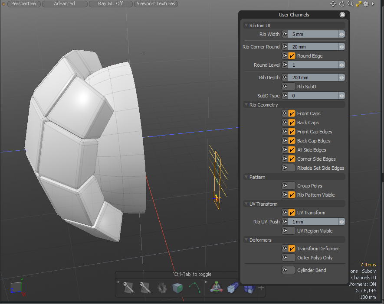The width and height of the screenshot is (384, 304).
Task: Collapse the Deformers section
Action: (x=246, y=240)
